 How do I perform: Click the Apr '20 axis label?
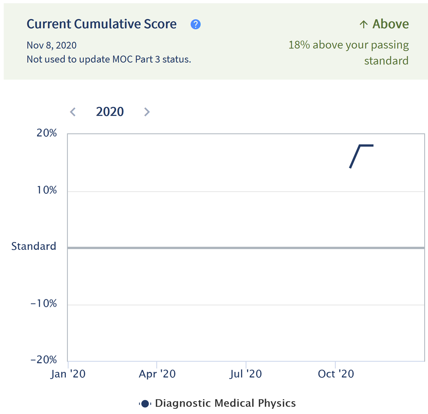coord(157,374)
